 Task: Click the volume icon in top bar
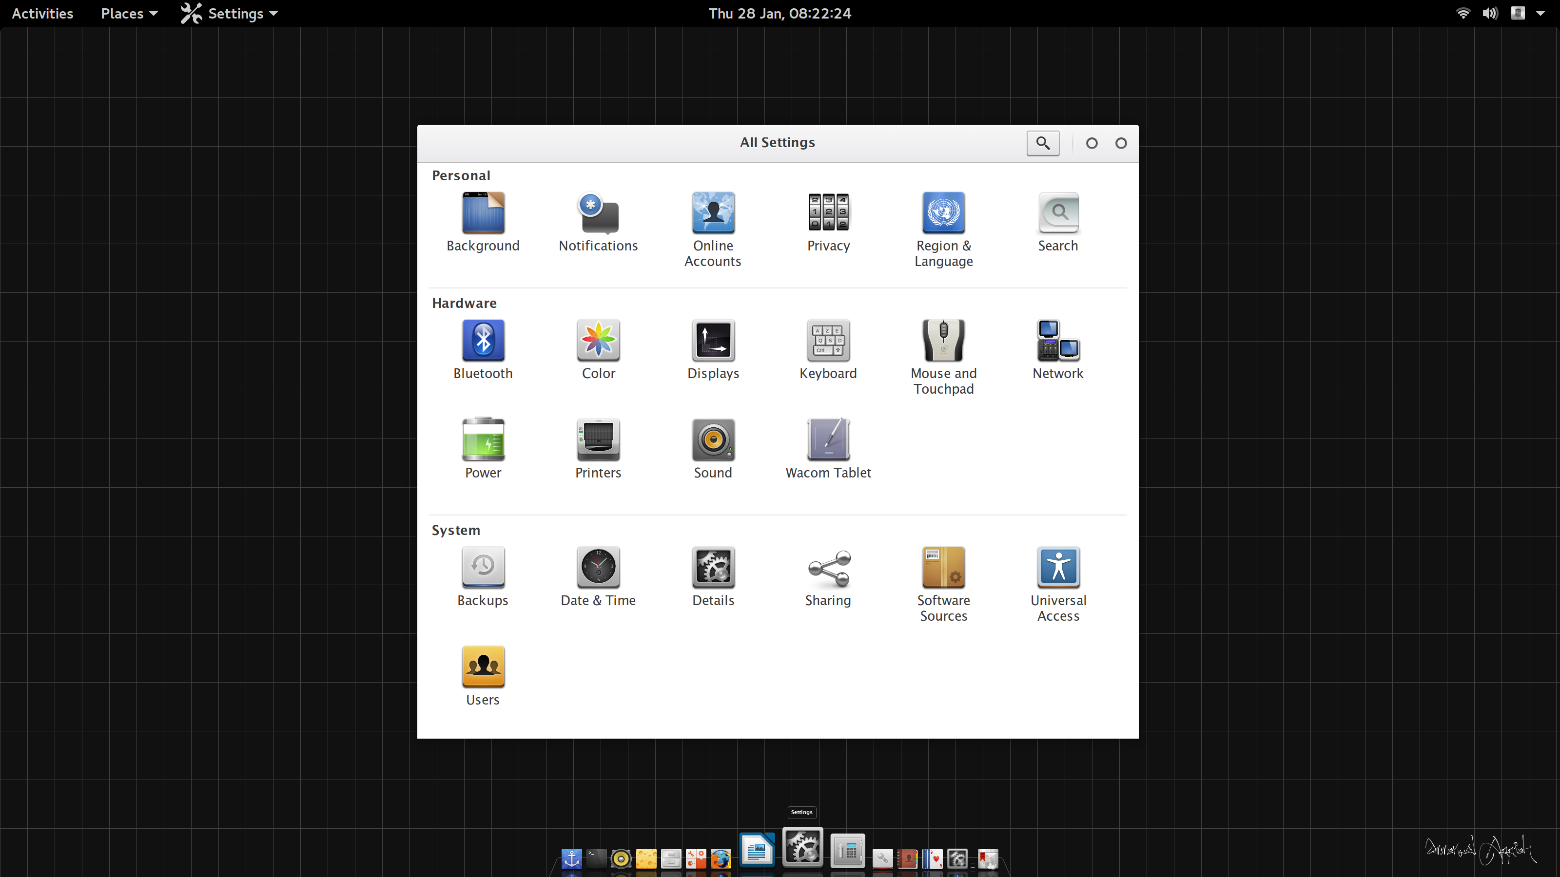[x=1490, y=13]
